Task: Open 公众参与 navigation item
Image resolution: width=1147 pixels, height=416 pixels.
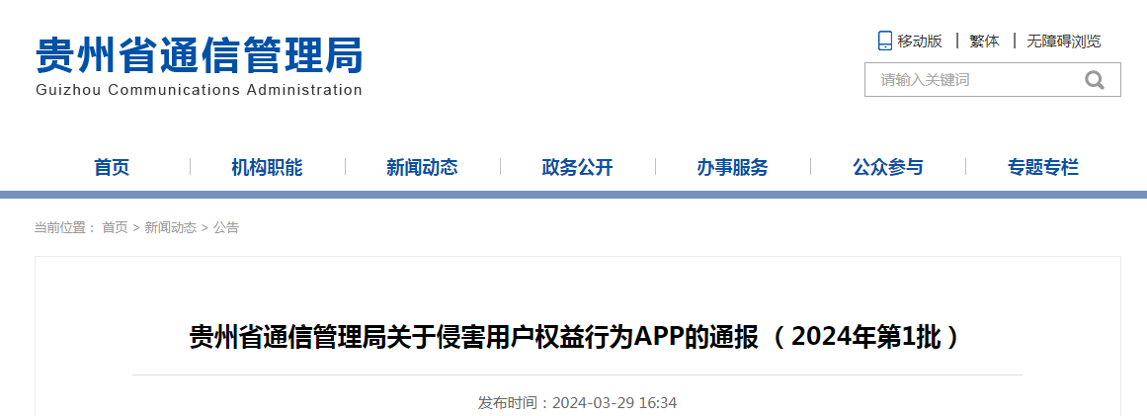Action: click(x=888, y=167)
